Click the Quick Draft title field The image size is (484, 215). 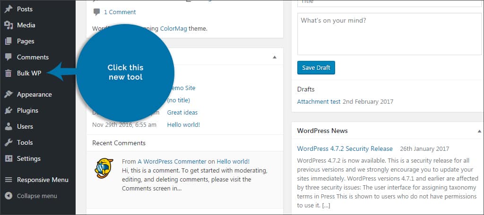coord(389,3)
